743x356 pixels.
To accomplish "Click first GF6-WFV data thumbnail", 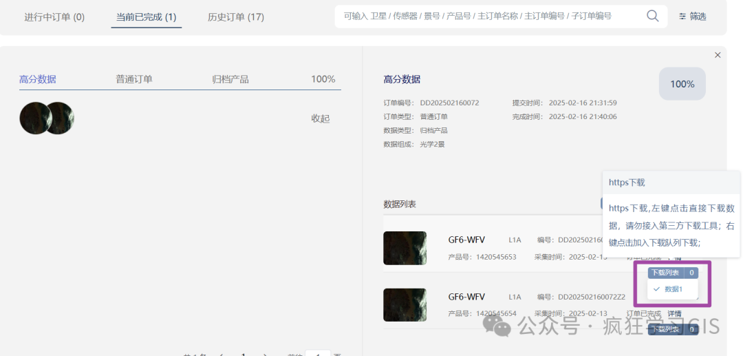I will [x=405, y=248].
